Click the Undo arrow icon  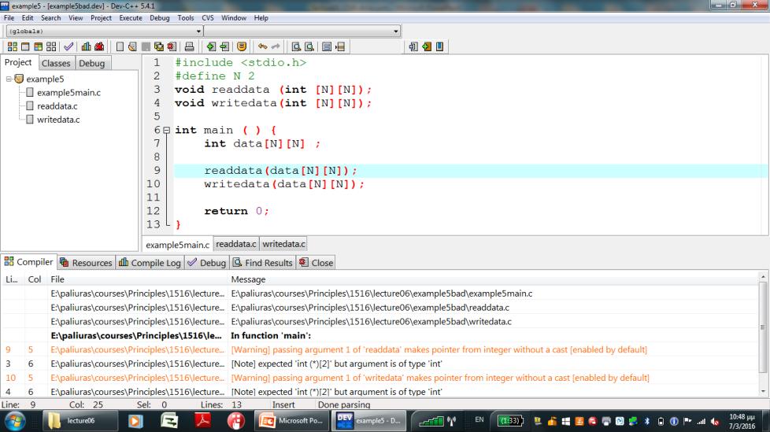click(263, 46)
